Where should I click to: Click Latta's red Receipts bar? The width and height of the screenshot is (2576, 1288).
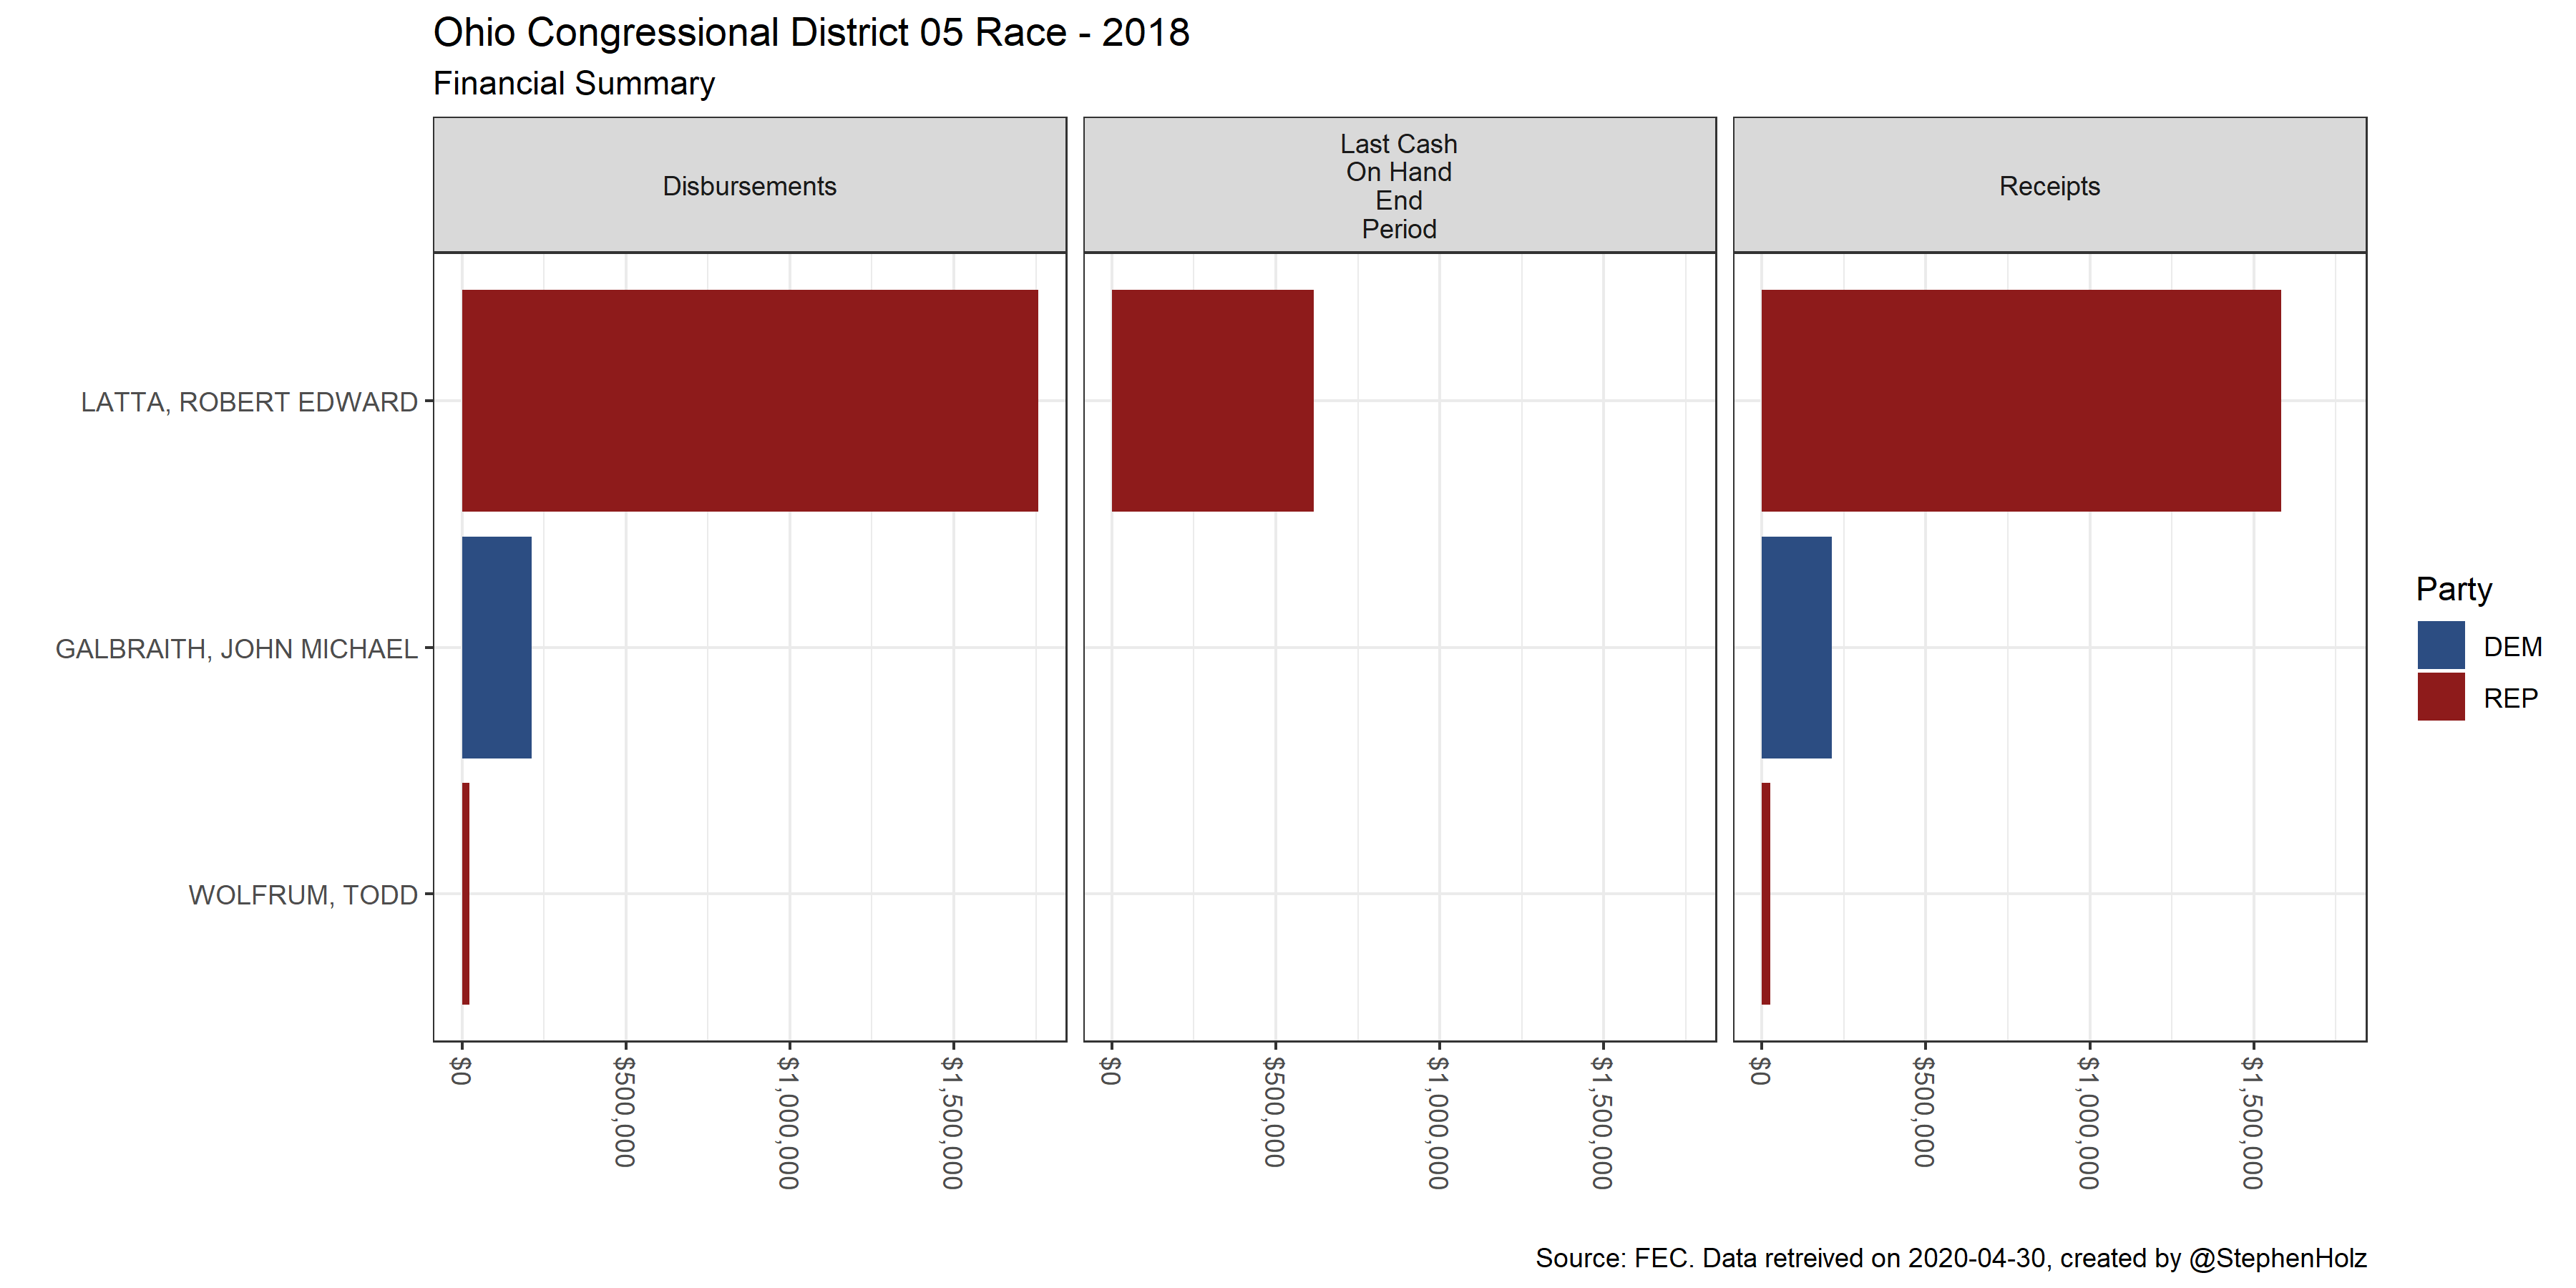pos(2020,400)
